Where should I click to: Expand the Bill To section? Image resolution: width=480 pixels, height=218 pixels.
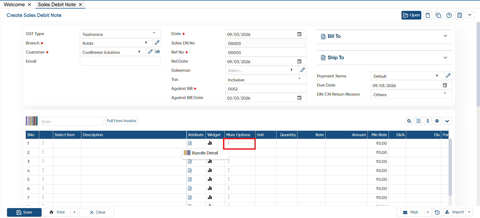(384, 36)
